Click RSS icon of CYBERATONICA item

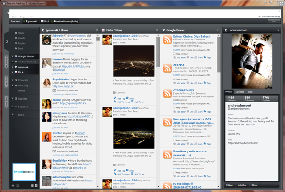pyautogui.click(x=167, y=94)
